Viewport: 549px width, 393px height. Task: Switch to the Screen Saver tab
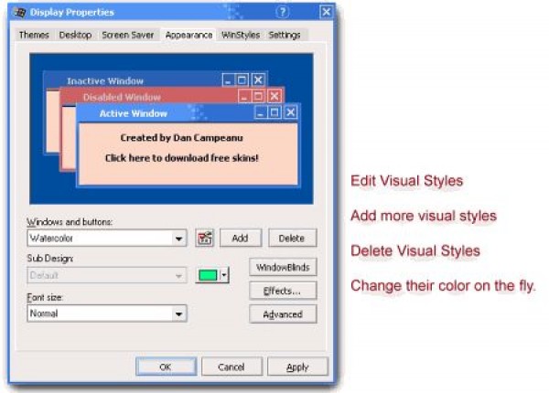tap(128, 35)
